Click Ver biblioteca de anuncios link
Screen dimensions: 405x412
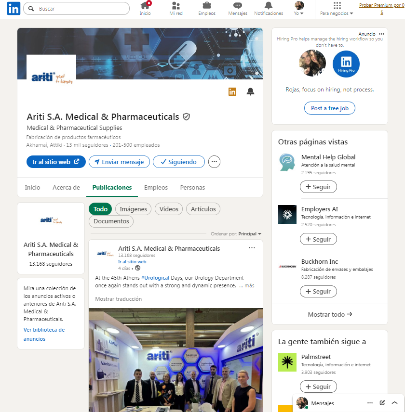pos(44,334)
